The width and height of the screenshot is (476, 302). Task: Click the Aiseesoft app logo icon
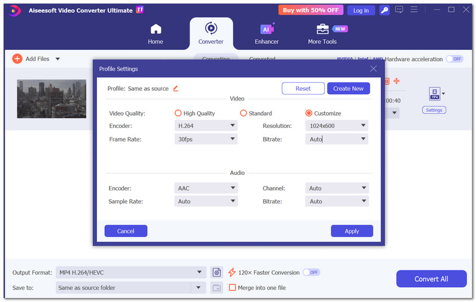click(14, 11)
